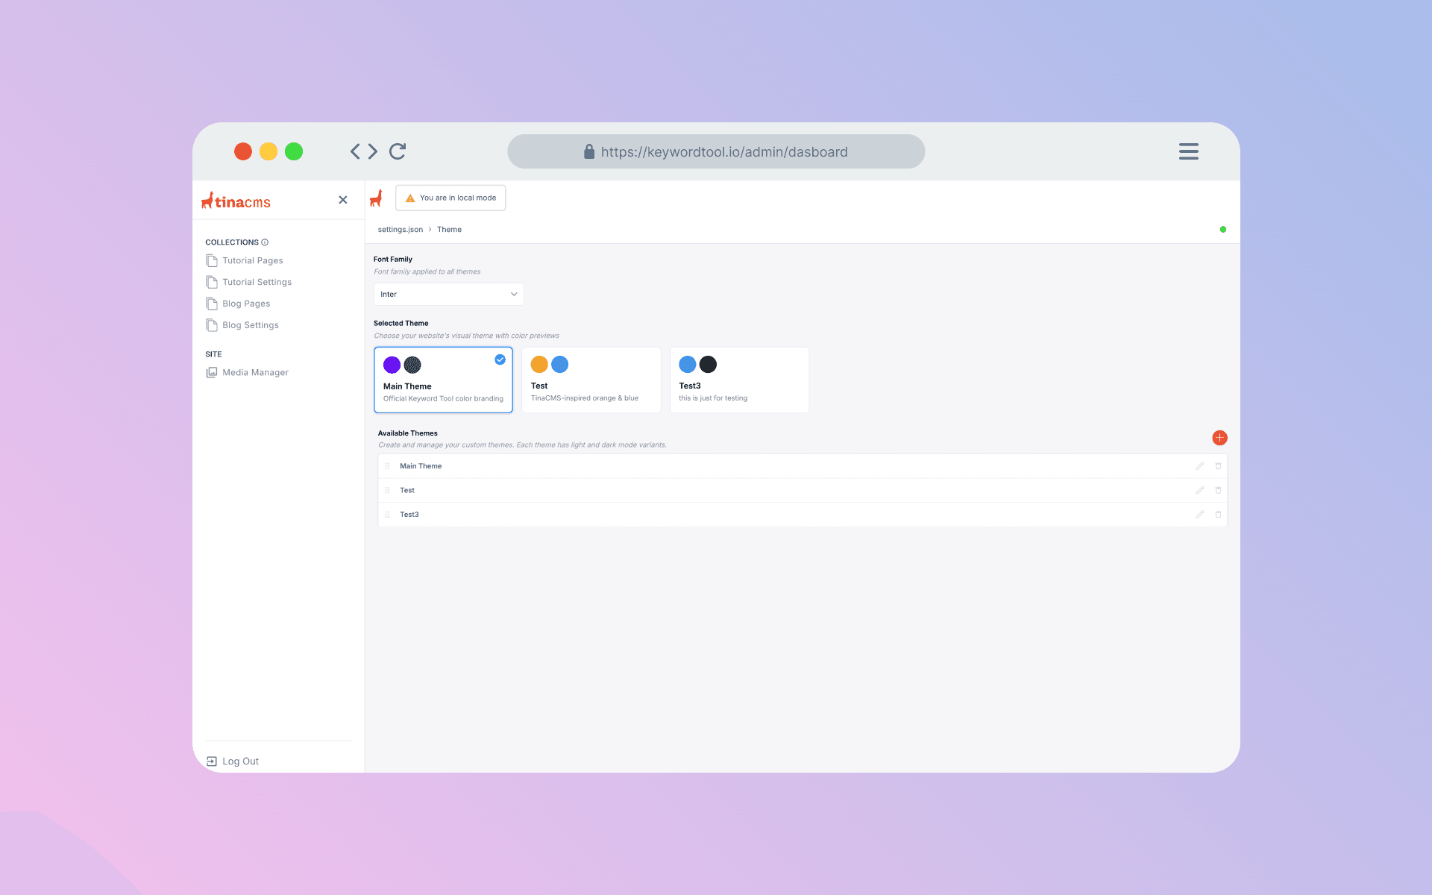Click the purple color swatch on Main Theme
The height and width of the screenshot is (895, 1432).
(392, 365)
